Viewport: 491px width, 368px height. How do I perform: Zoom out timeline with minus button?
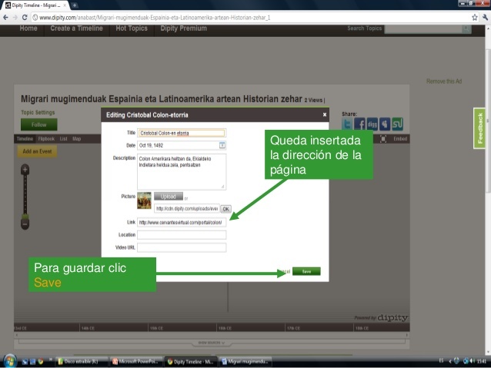click(x=25, y=224)
